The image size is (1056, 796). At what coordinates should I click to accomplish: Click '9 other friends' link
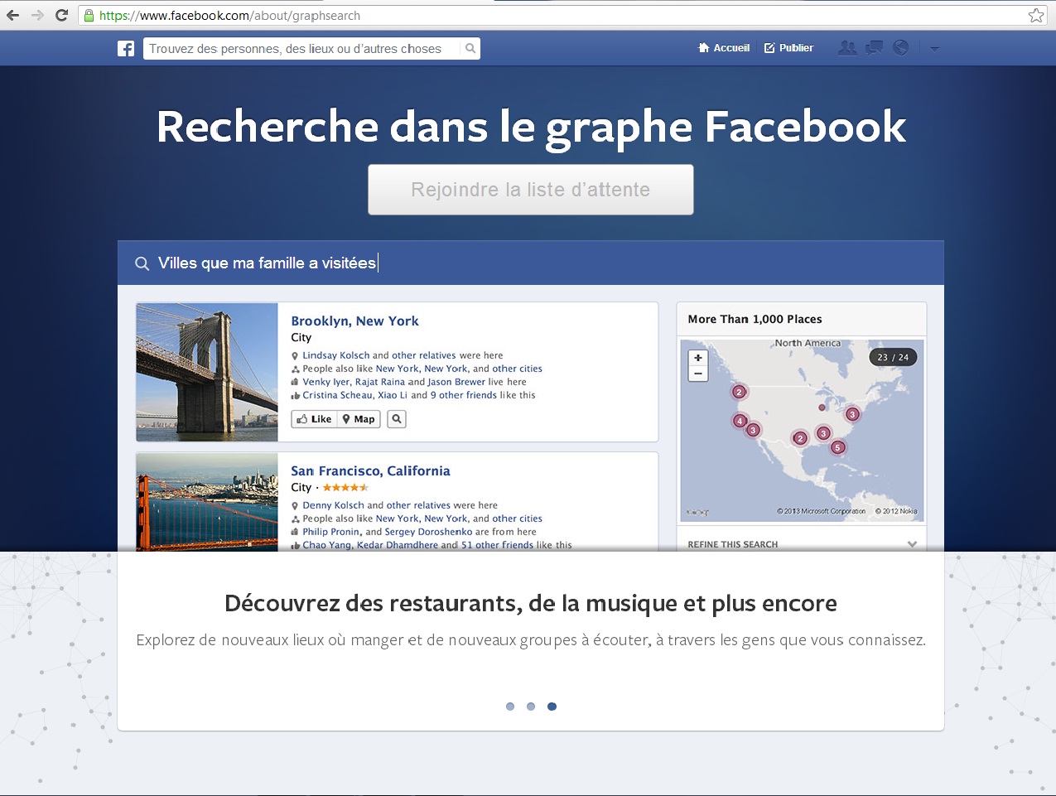(x=464, y=395)
